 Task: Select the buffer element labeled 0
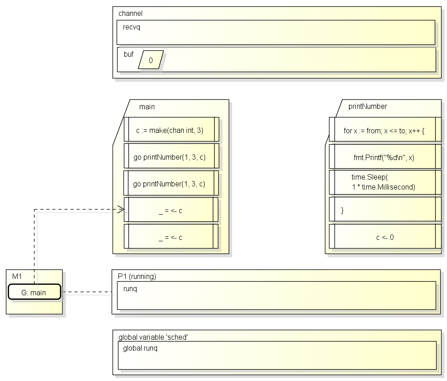(x=151, y=60)
